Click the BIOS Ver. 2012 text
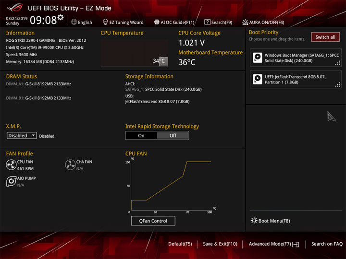Screen dimensions: 346x259 click(73, 40)
